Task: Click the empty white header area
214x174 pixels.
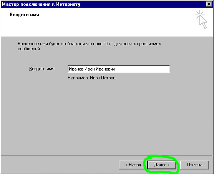Action: click(x=109, y=25)
